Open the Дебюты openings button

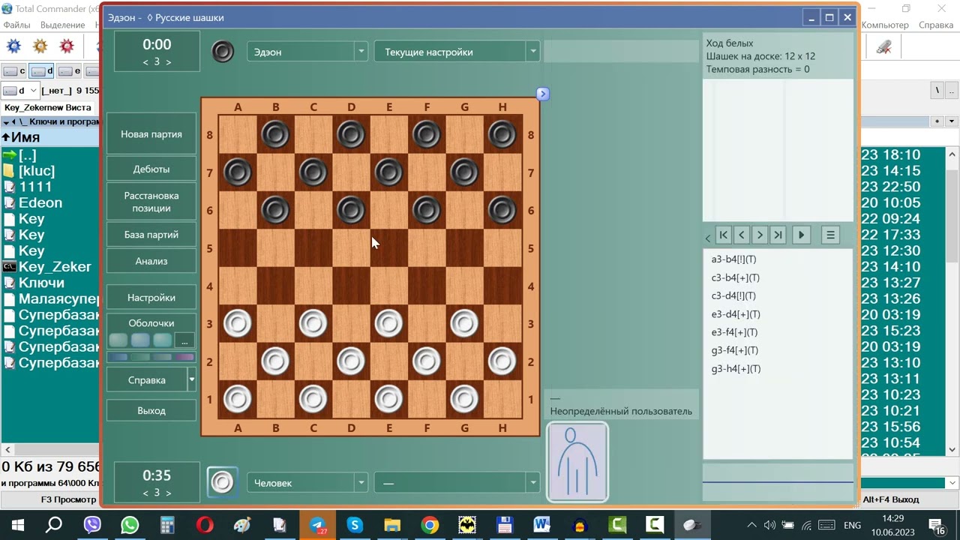pos(151,169)
